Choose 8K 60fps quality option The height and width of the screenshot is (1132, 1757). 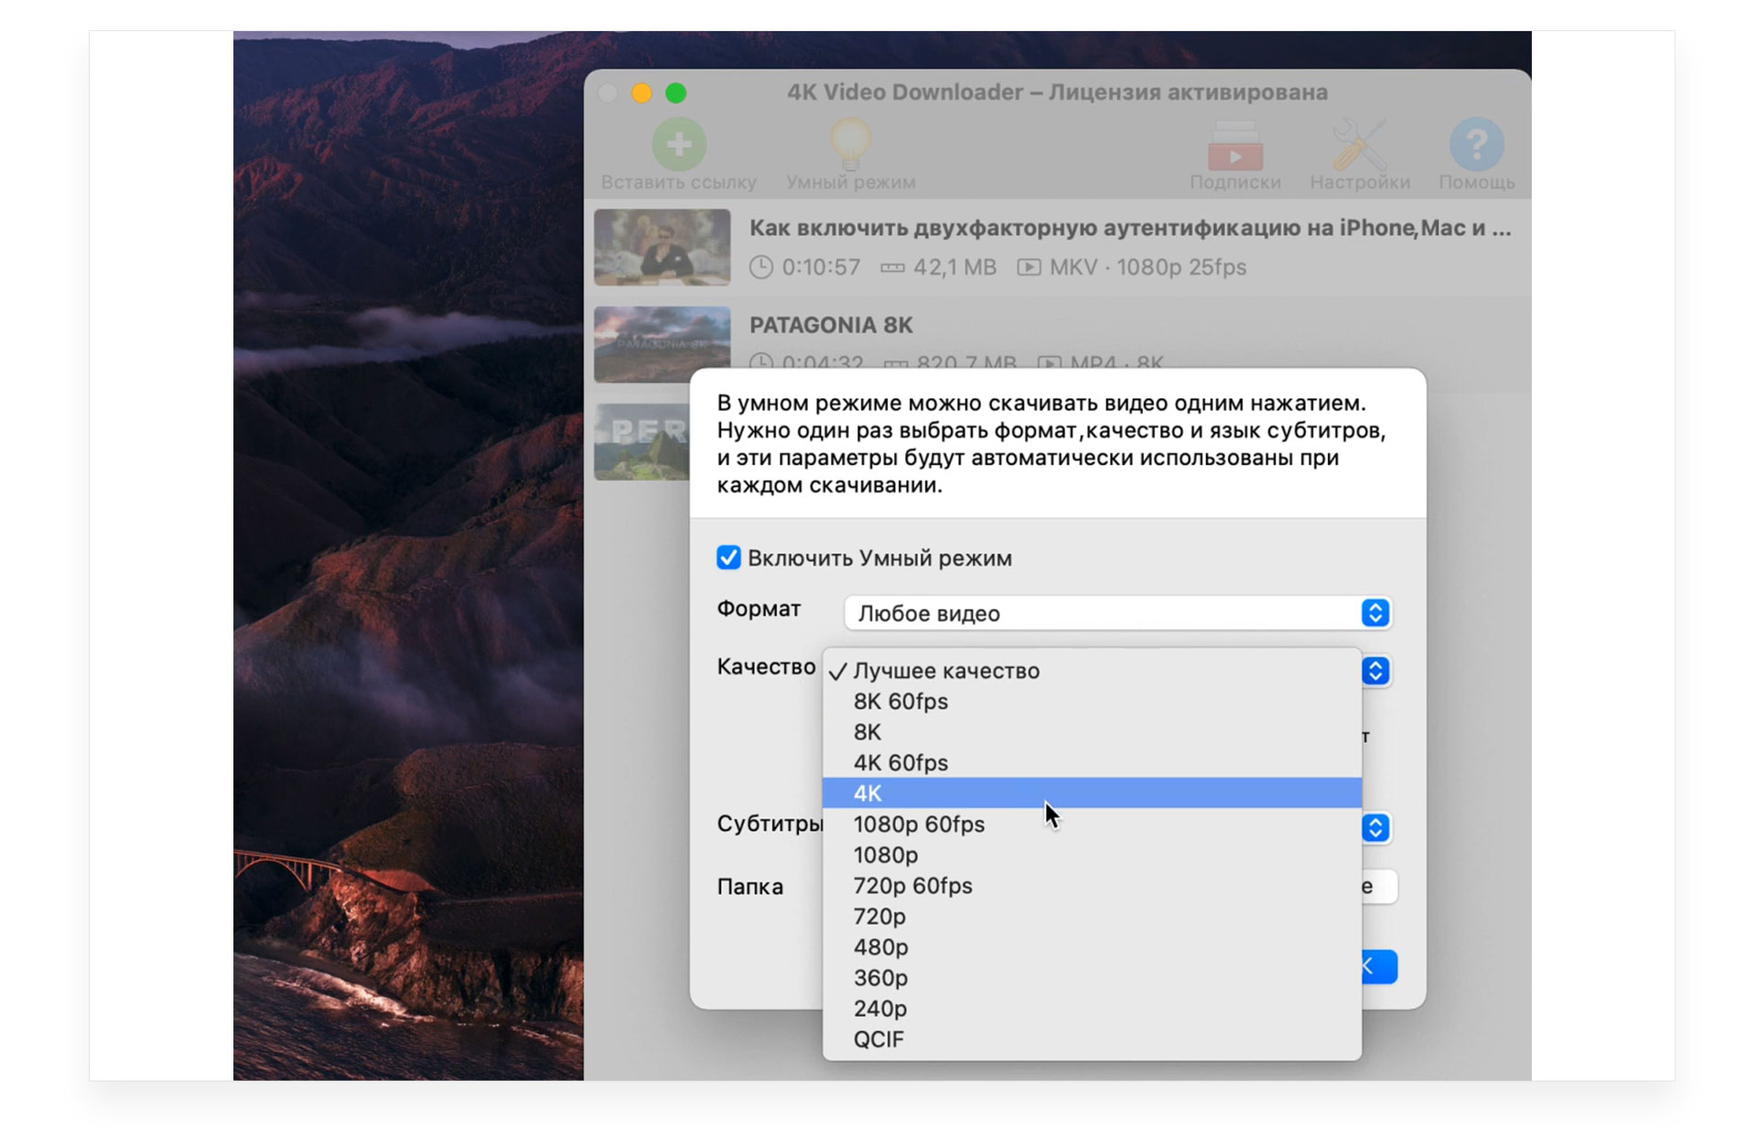(901, 702)
